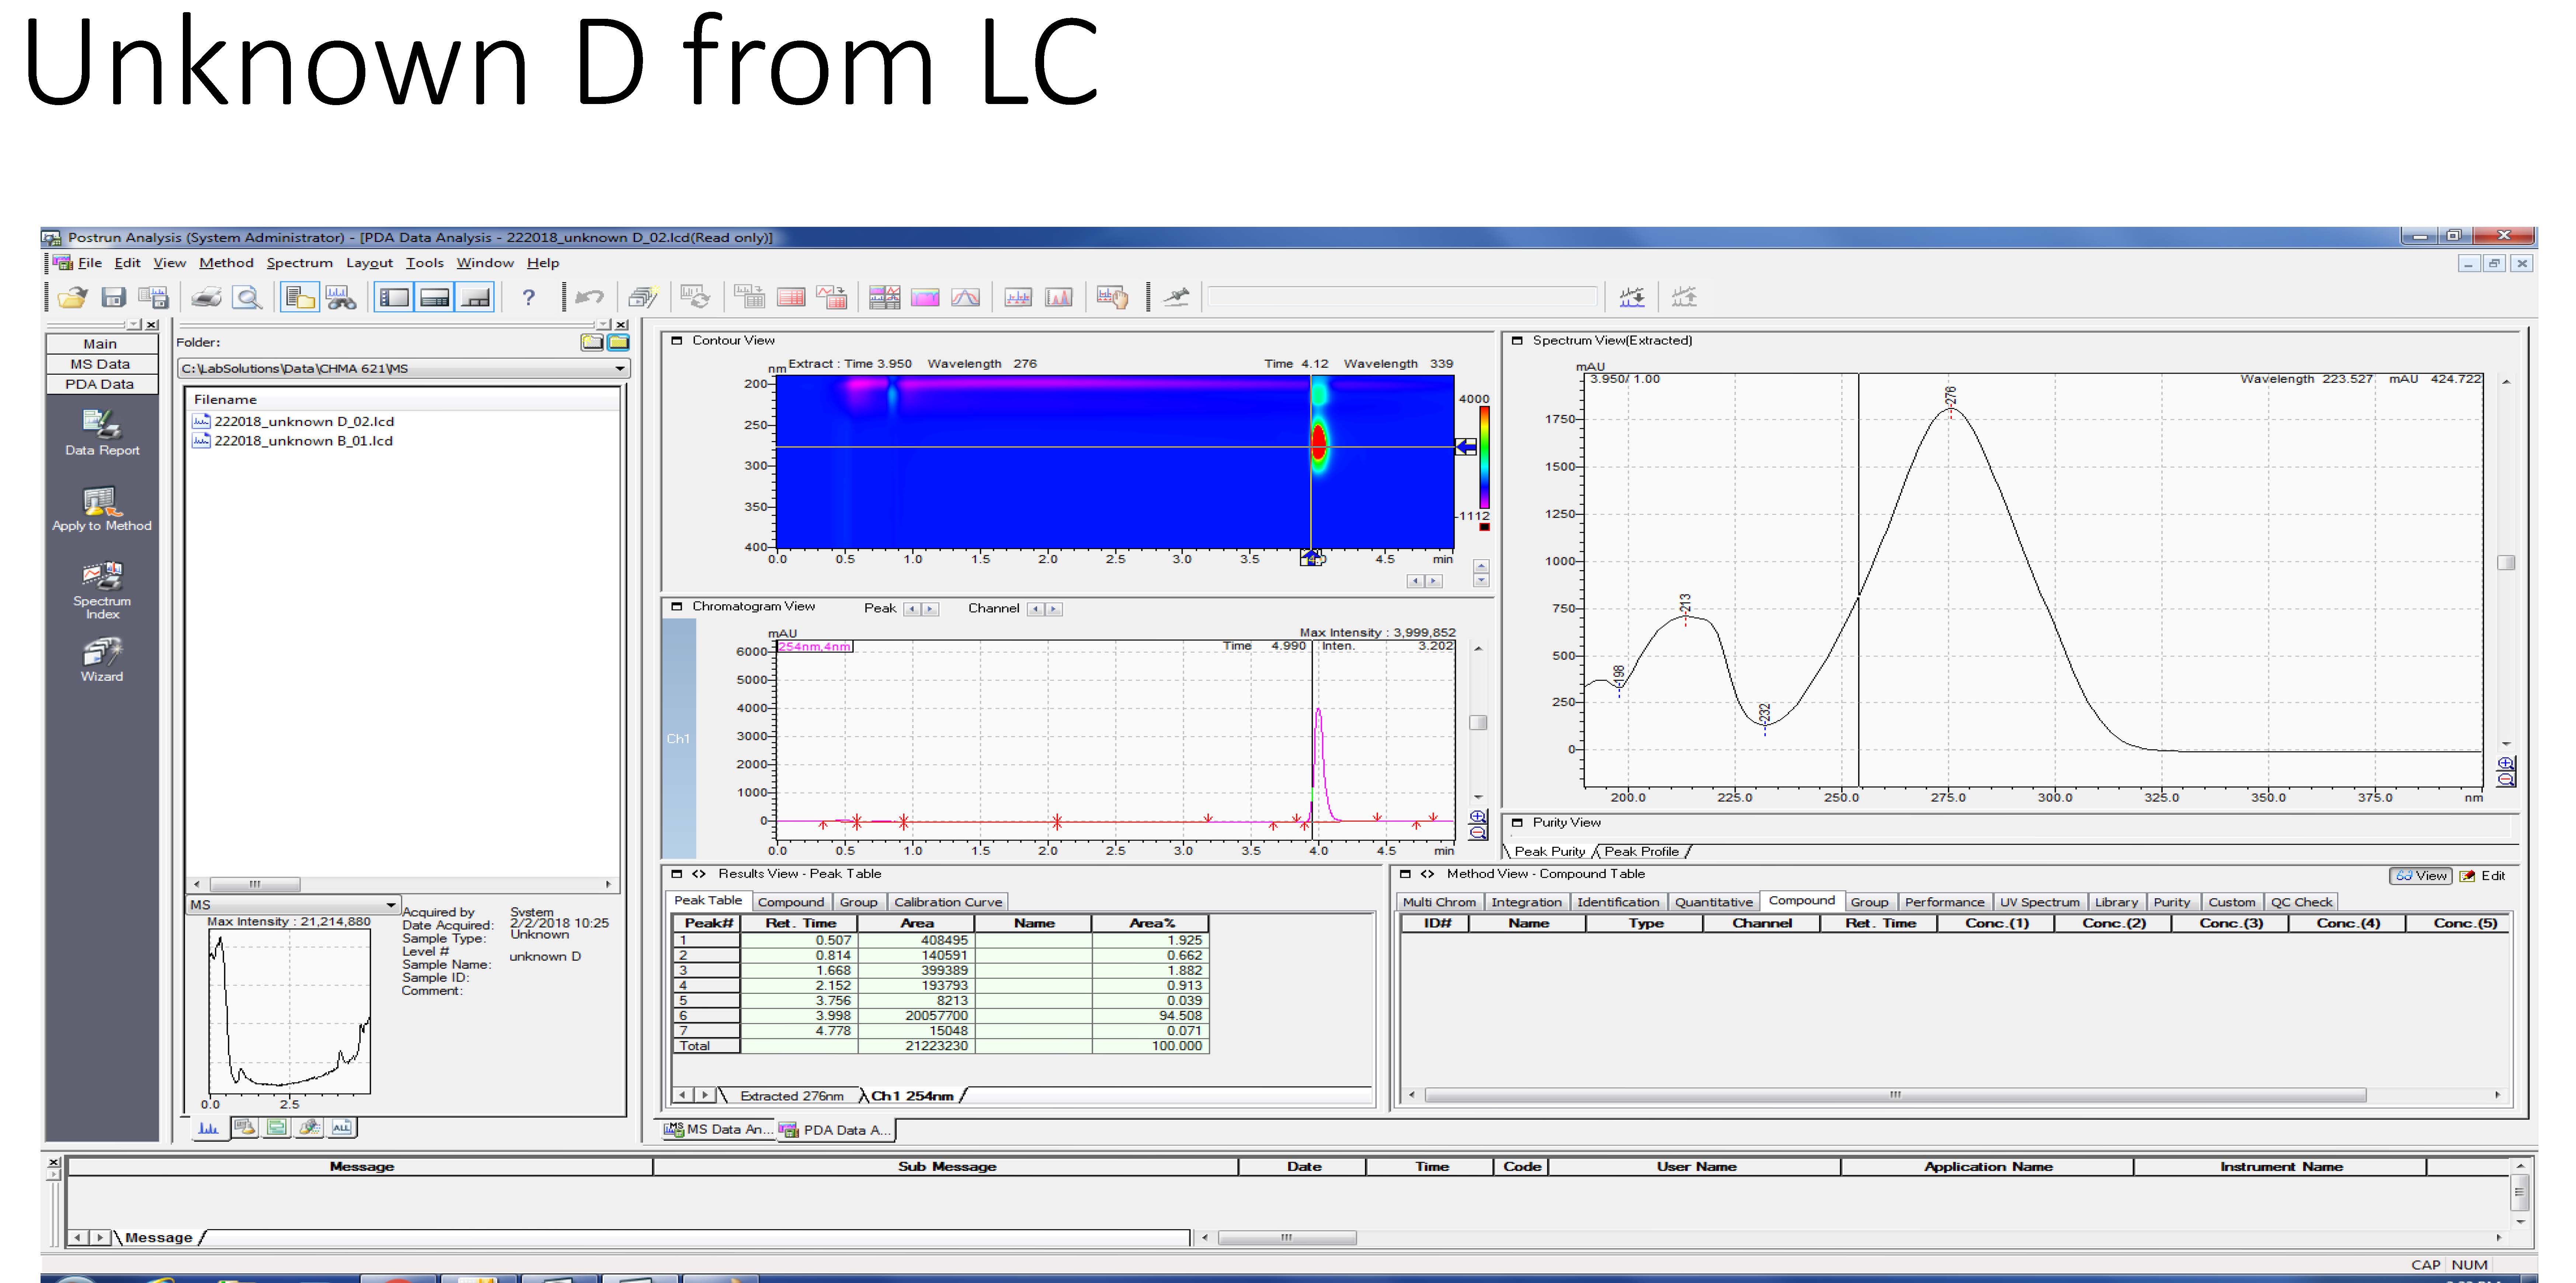Zoom in on the chromatogram view
This screenshot has width=2576, height=1283.
[x=1478, y=817]
